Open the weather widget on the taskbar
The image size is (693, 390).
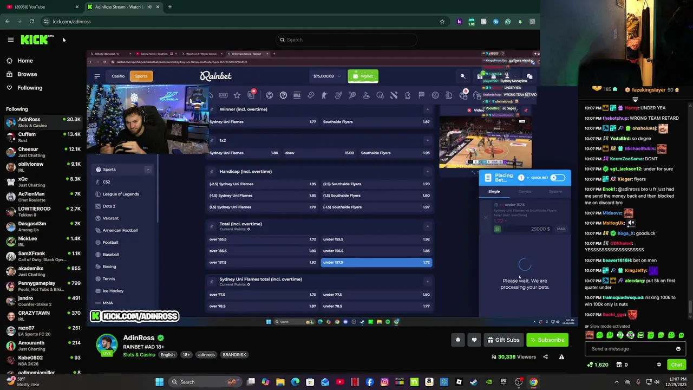coord(22,382)
